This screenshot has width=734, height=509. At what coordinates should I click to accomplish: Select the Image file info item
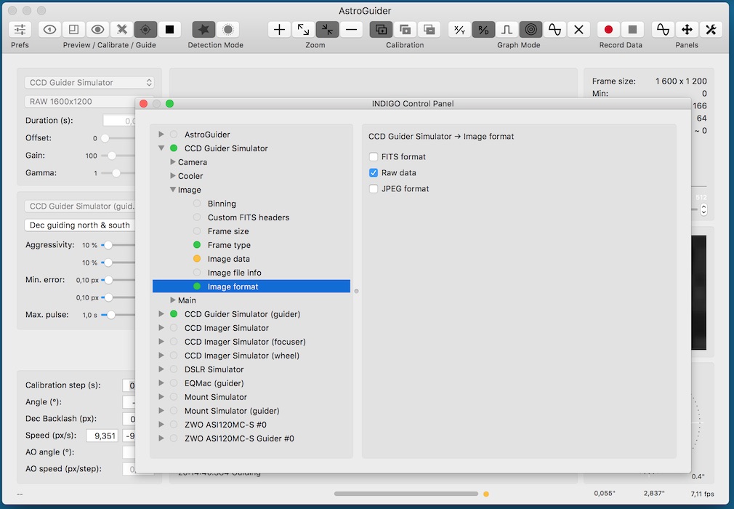tap(234, 273)
